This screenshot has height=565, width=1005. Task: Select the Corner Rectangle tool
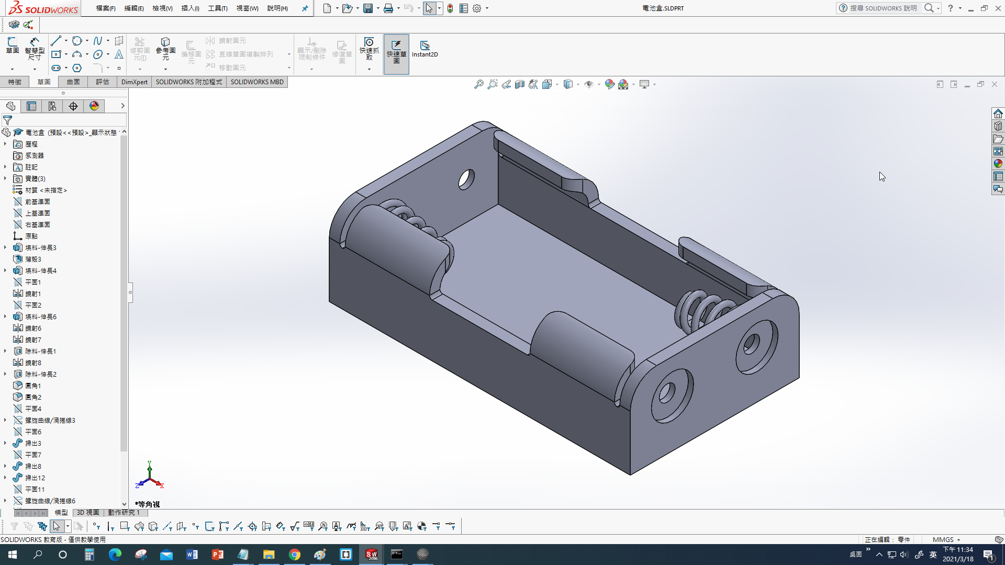tap(56, 54)
